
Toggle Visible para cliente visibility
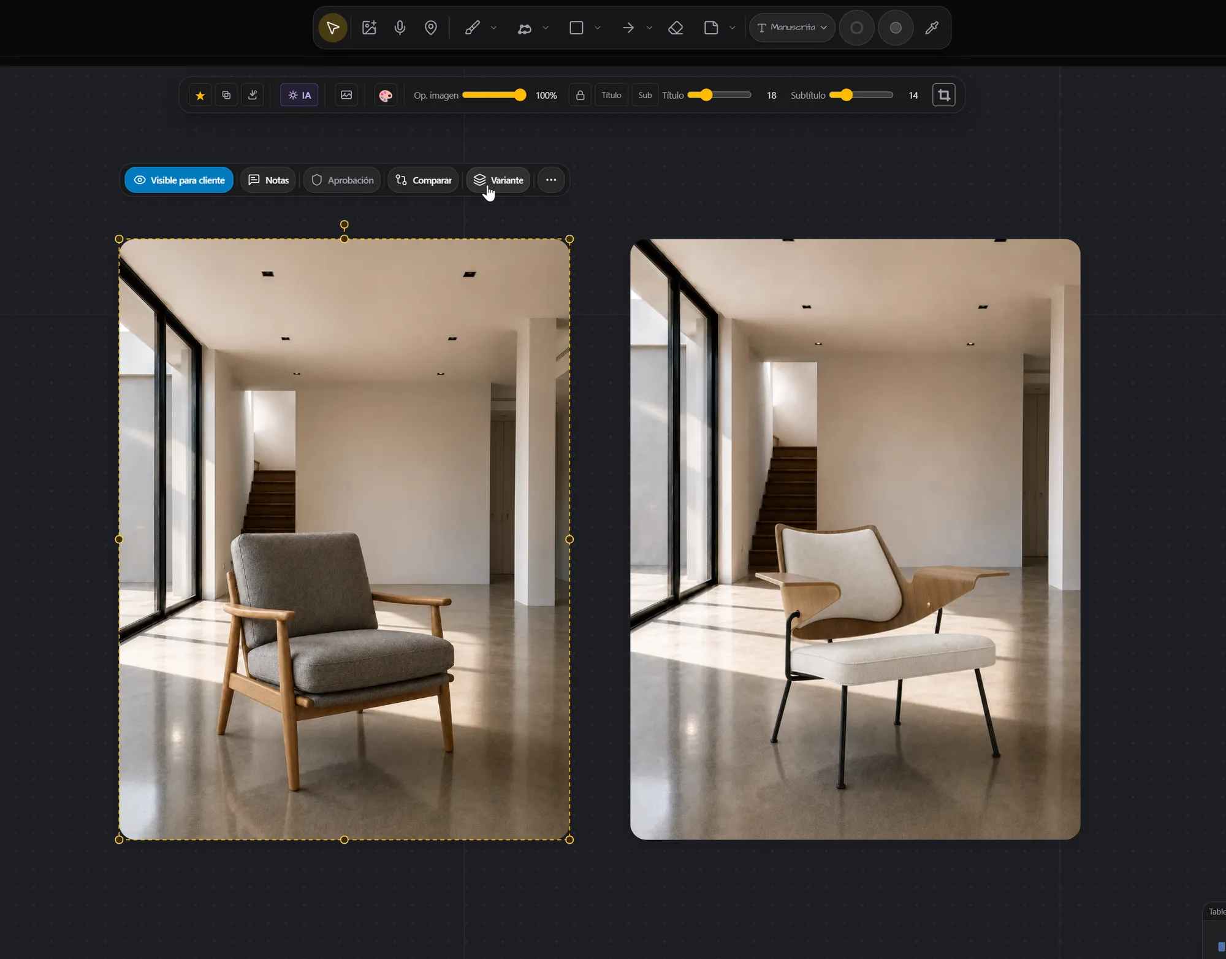pyautogui.click(x=179, y=180)
